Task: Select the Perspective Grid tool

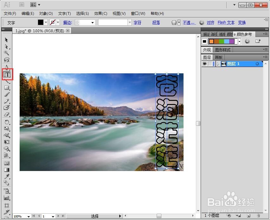Action: 7,155
